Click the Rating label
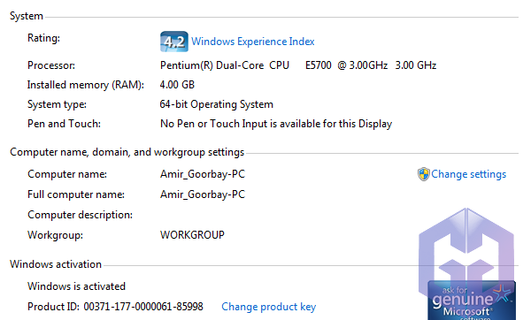 point(43,38)
